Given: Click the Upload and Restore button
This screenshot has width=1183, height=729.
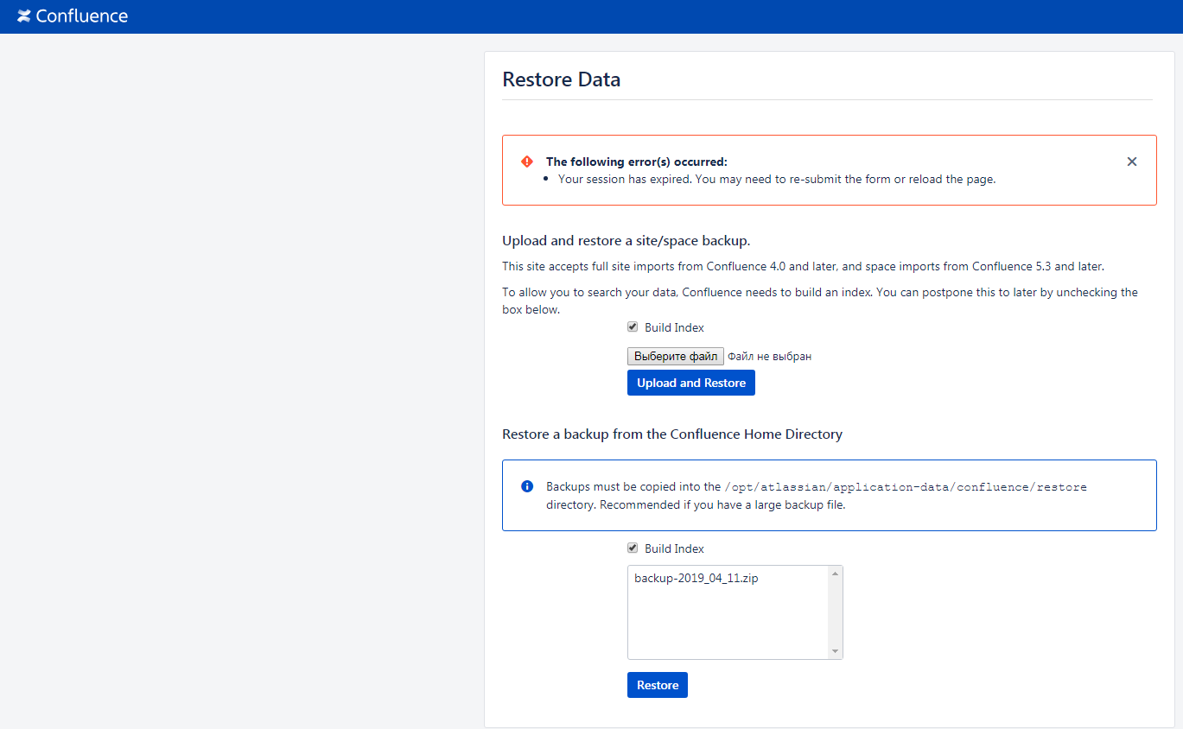Looking at the screenshot, I should click(x=691, y=383).
